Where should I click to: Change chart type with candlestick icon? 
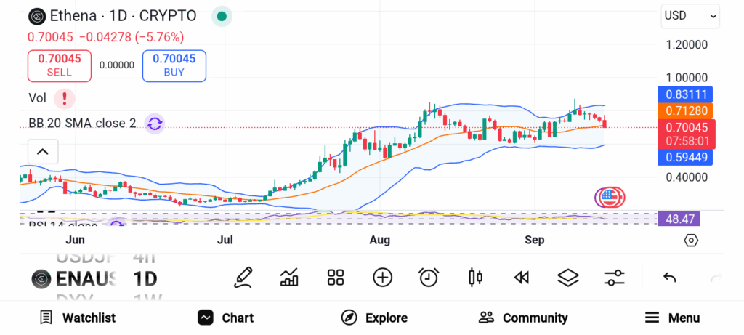pyautogui.click(x=476, y=277)
